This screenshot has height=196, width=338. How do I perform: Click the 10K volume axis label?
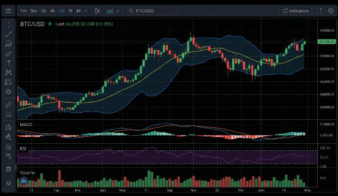(322, 178)
